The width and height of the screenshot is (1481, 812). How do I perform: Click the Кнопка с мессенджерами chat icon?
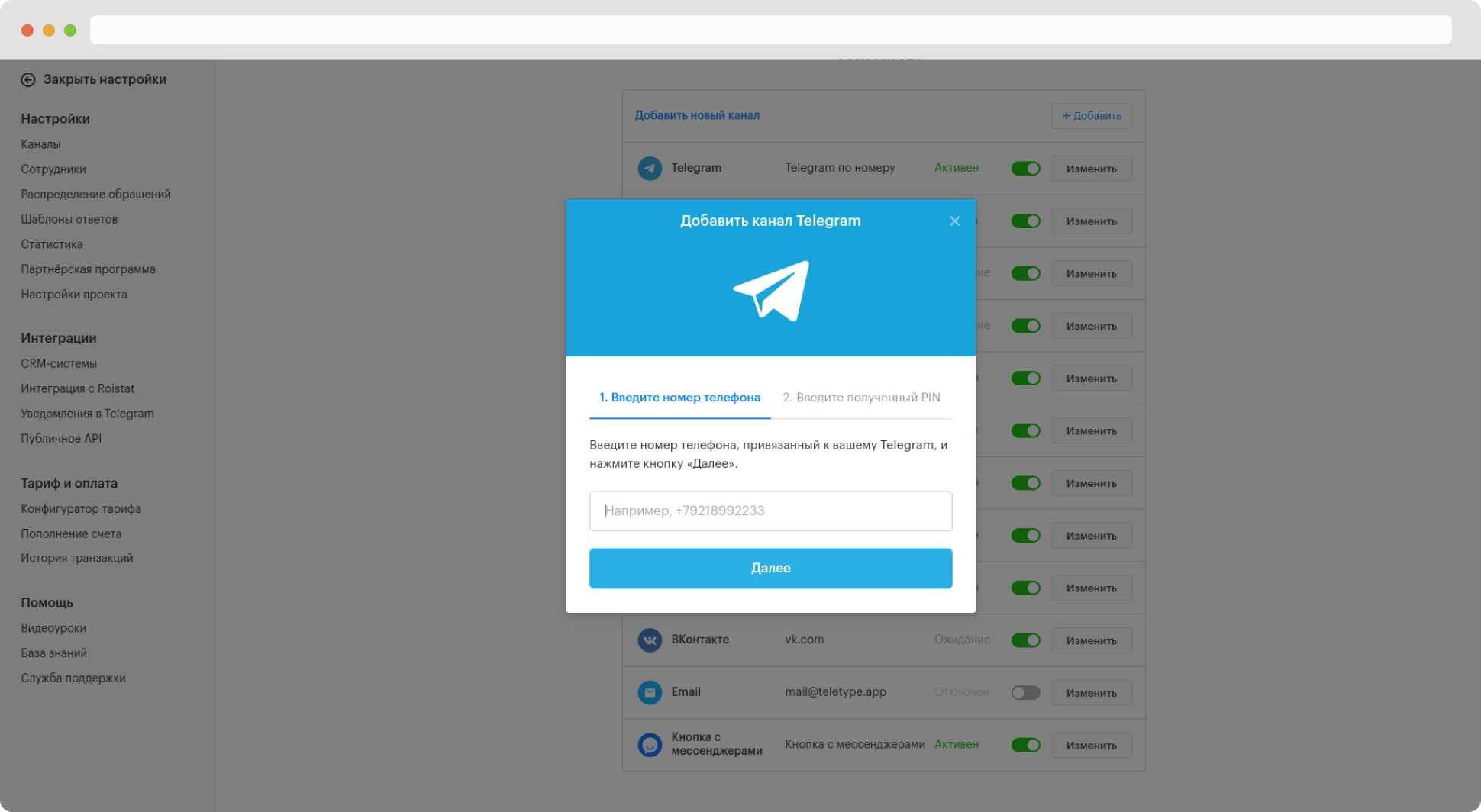[x=650, y=744]
